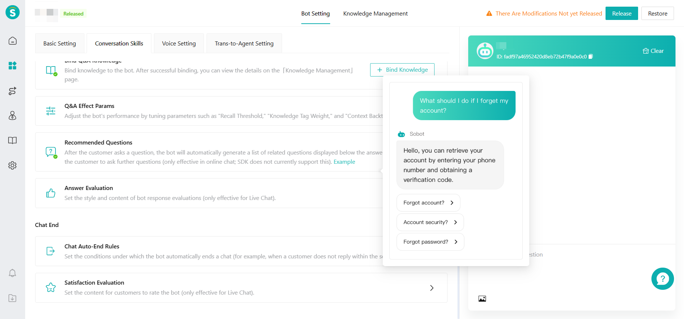The height and width of the screenshot is (319, 684).
Task: Open the floating help question button
Action: coord(662,279)
